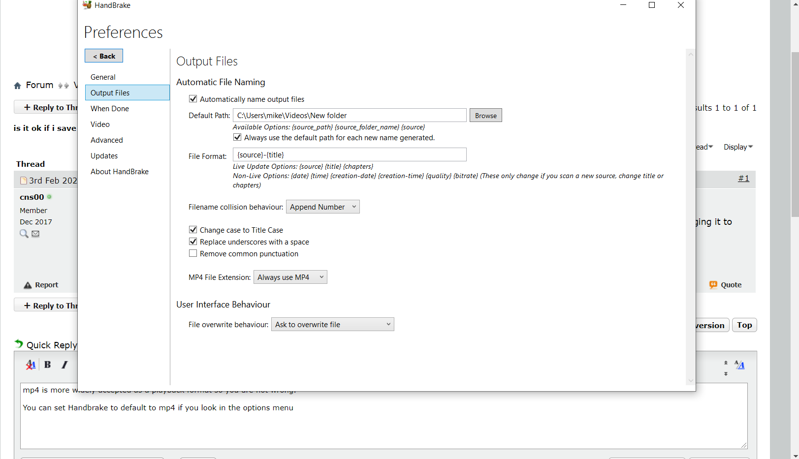Click the decrease editor size arrow

(726, 374)
